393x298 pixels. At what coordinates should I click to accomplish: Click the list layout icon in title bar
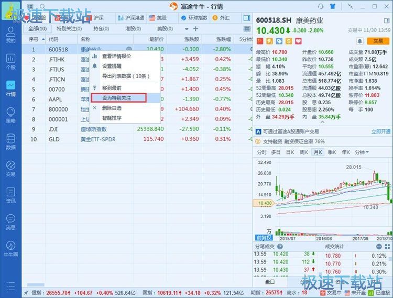(30, 6)
